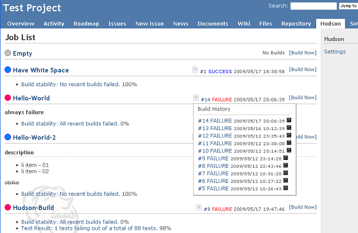
Task: Open #11 FAILURE in Build History
Action: [215, 143]
